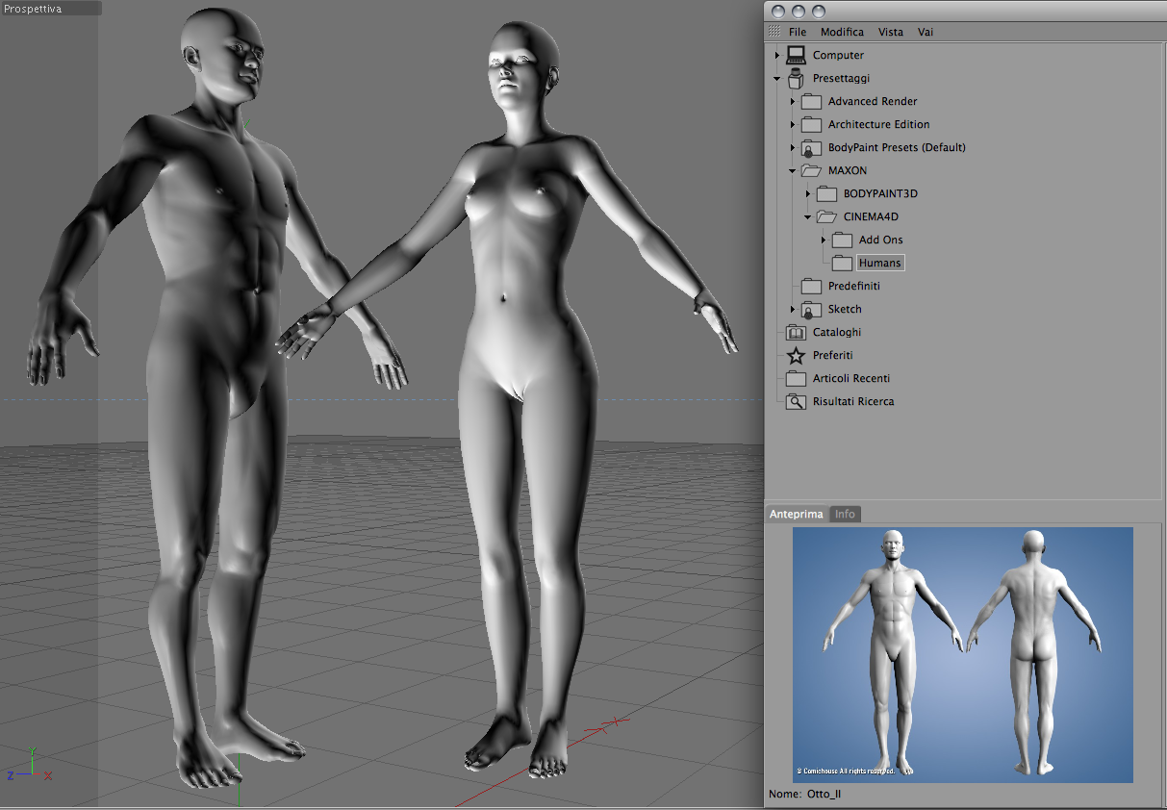Image resolution: width=1167 pixels, height=810 pixels.
Task: Open the Modifica menu
Action: (842, 32)
